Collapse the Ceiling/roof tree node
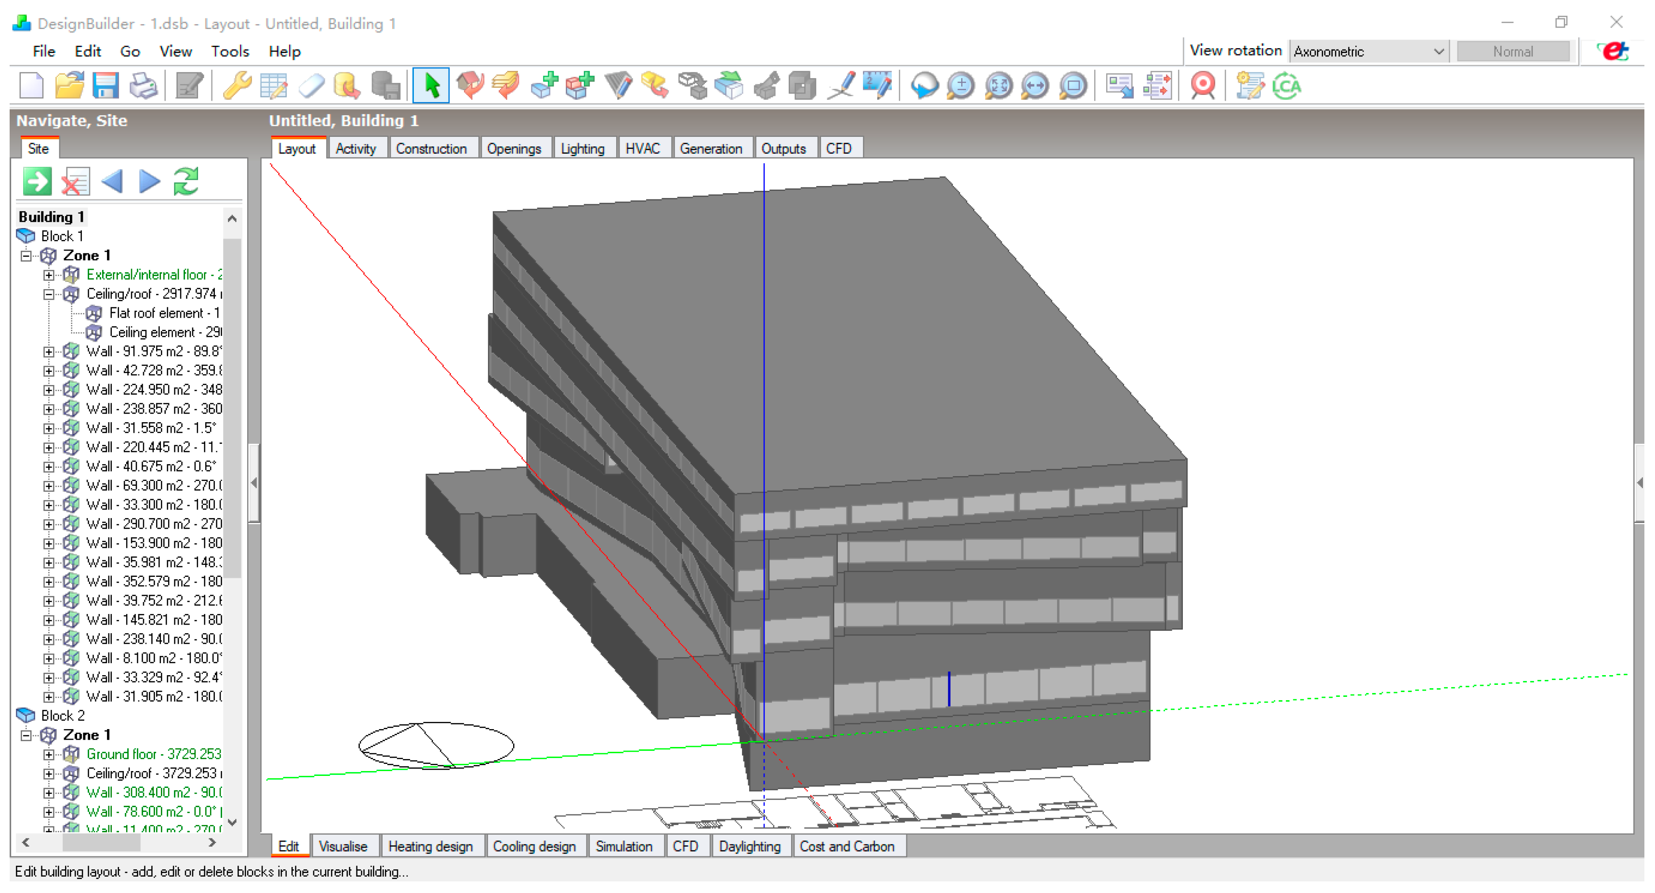The image size is (1655, 893). [49, 294]
